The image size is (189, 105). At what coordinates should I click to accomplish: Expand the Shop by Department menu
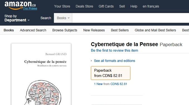point(17,18)
